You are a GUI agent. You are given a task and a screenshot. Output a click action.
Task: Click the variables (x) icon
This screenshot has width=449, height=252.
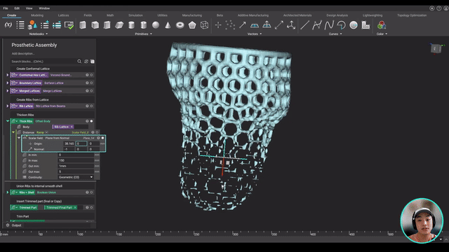click(x=8, y=25)
